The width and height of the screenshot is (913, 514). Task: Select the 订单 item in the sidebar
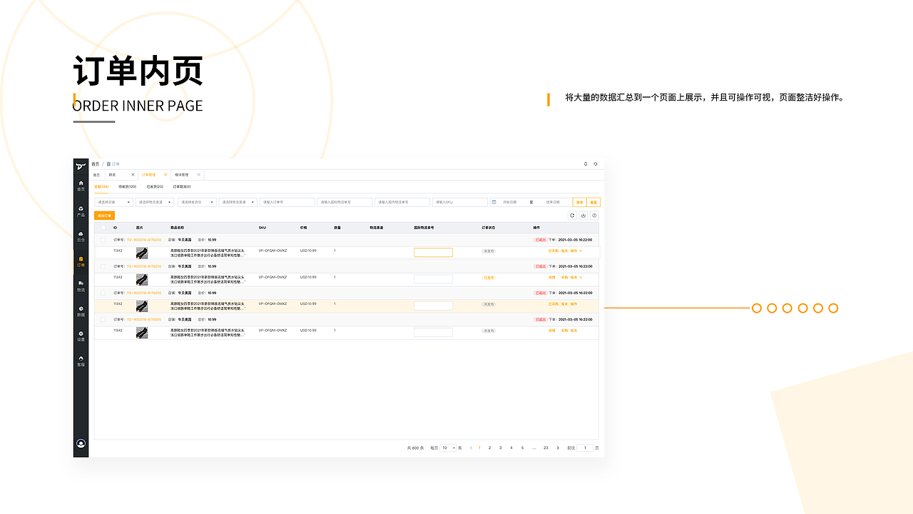click(x=81, y=261)
